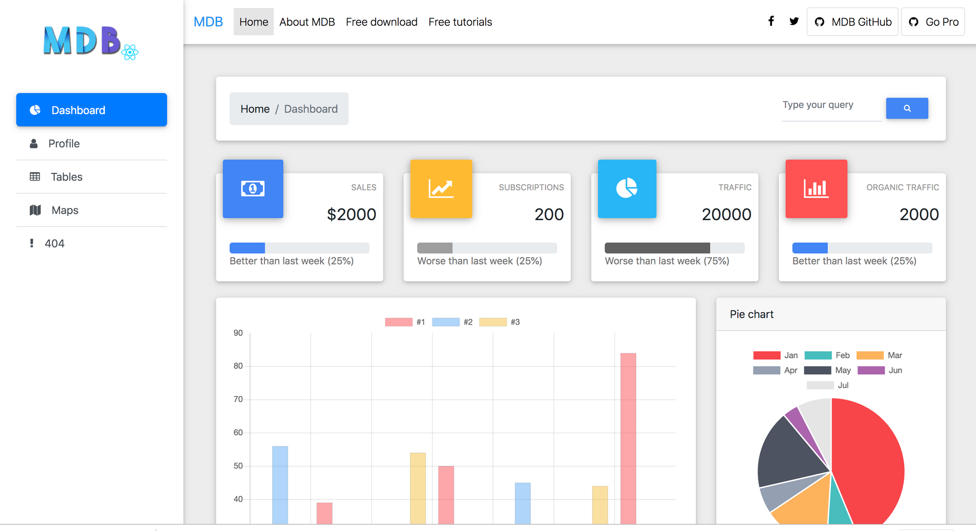Click the MDB GitHub button
Image resolution: width=976 pixels, height=531 pixels.
(x=853, y=21)
